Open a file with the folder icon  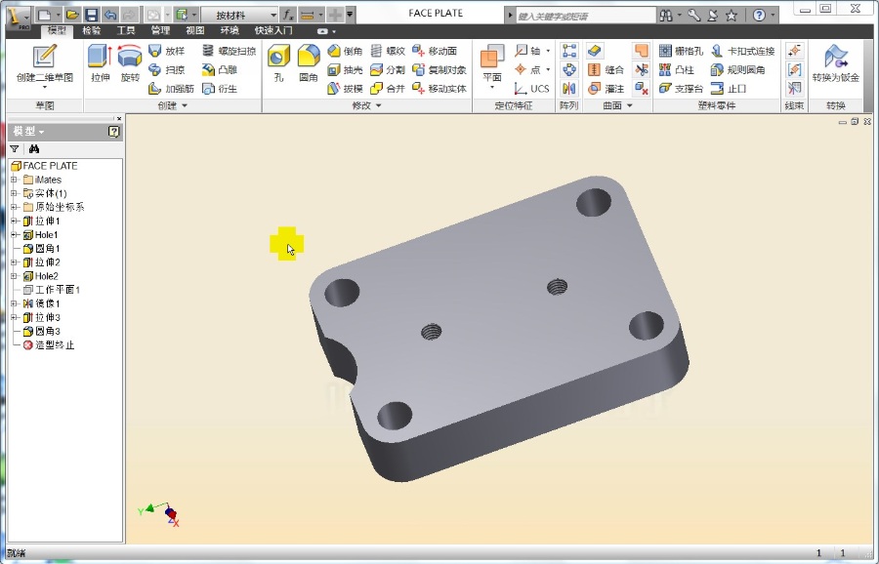pyautogui.click(x=71, y=15)
